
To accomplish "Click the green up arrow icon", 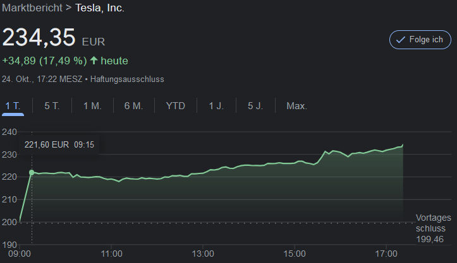I will (x=94, y=60).
